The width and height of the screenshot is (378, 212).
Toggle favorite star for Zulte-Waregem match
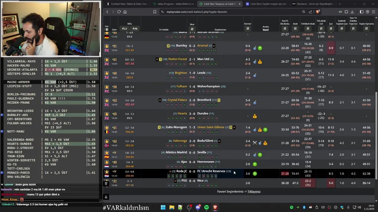107,127
